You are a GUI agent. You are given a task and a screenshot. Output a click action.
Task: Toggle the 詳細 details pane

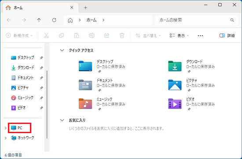(x=227, y=35)
